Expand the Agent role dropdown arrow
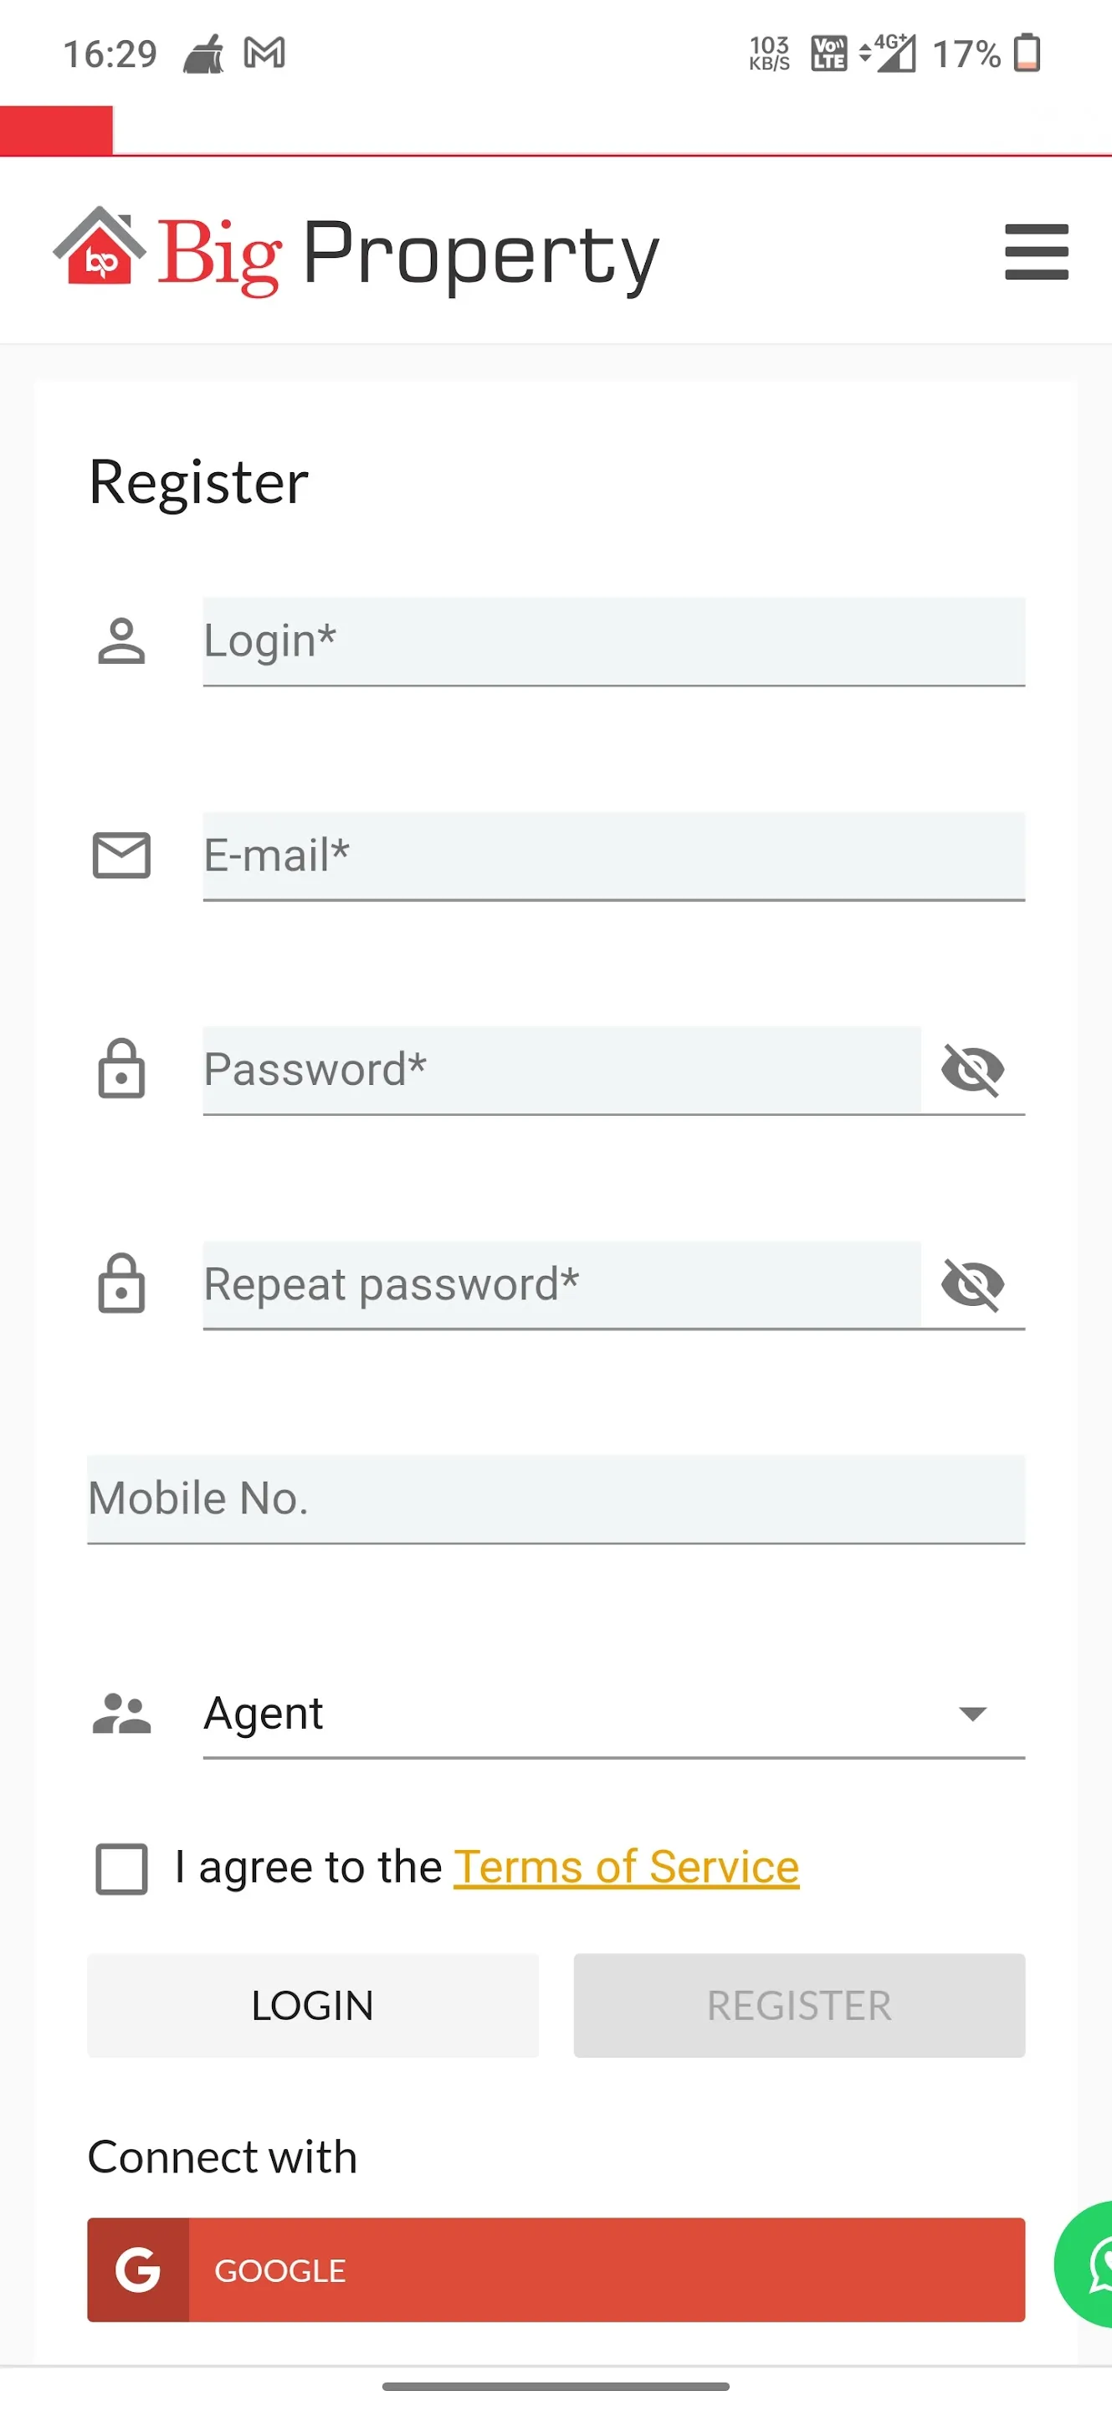Screen dimensions: 1112x2411 [x=972, y=1714]
